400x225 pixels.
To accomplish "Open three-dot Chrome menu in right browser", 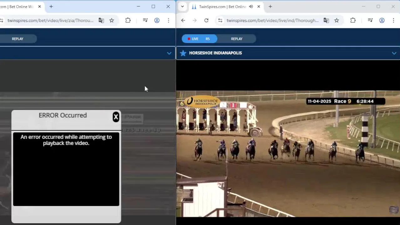I will [393, 20].
